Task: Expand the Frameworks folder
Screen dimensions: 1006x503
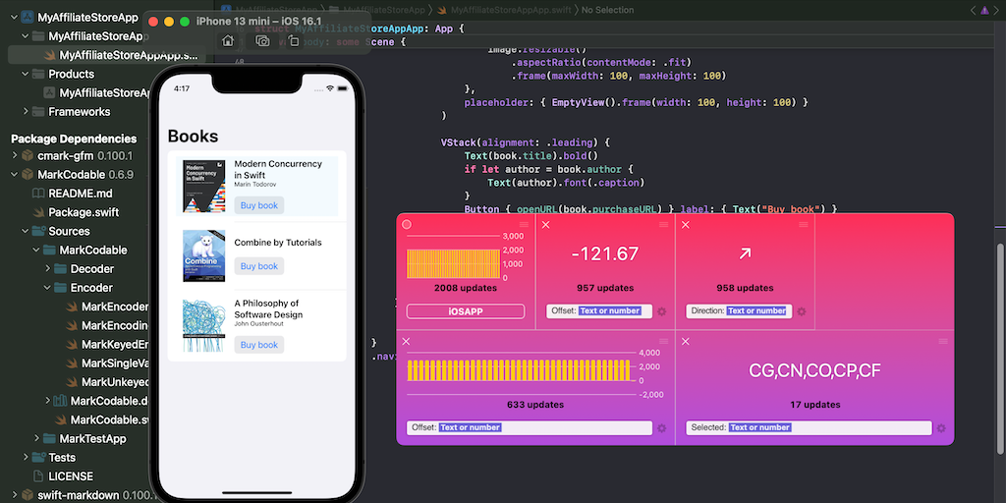Action: 27,112
